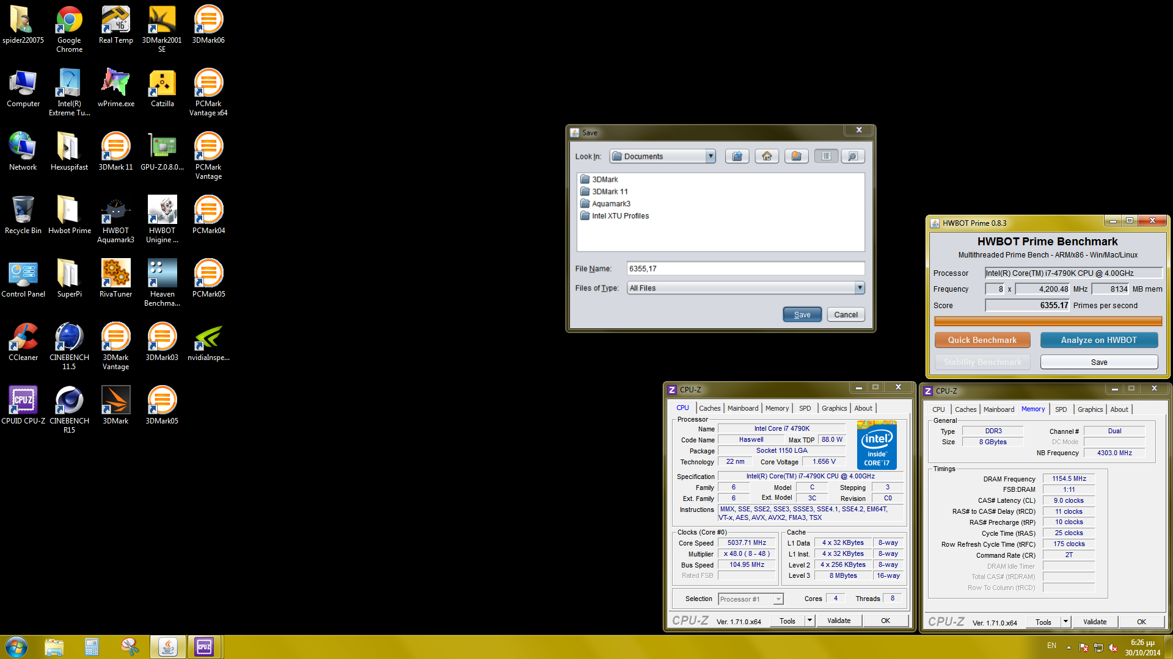Click the HWBOT Prime Score field
Screen dimensions: 1173x659
pyautogui.click(x=1028, y=305)
